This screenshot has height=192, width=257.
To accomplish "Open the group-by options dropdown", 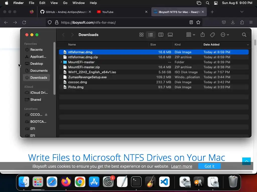I will [x=190, y=34].
